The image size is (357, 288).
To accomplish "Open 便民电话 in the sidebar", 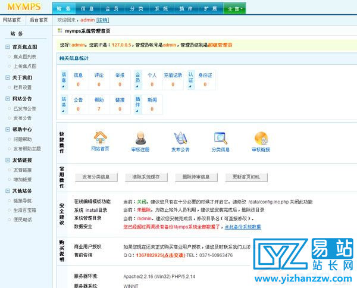I will pos(23,220).
